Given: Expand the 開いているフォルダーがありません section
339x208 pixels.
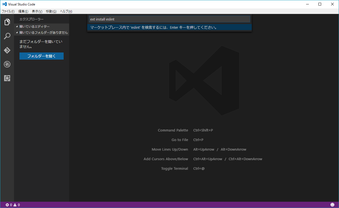Looking at the screenshot, I should click(x=42, y=32).
